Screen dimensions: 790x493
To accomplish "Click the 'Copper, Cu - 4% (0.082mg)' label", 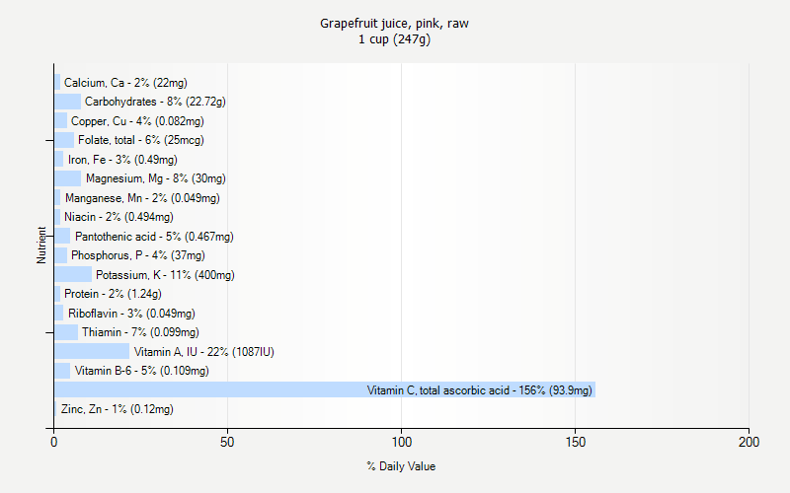I will (x=137, y=121).
